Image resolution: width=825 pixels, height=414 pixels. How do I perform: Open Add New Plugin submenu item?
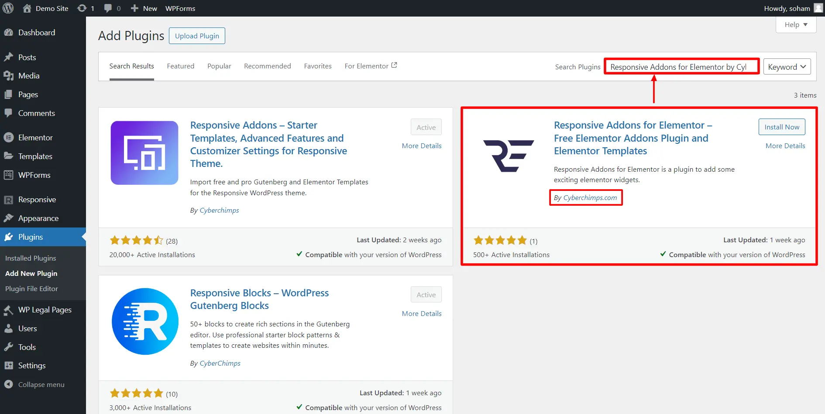coord(31,274)
